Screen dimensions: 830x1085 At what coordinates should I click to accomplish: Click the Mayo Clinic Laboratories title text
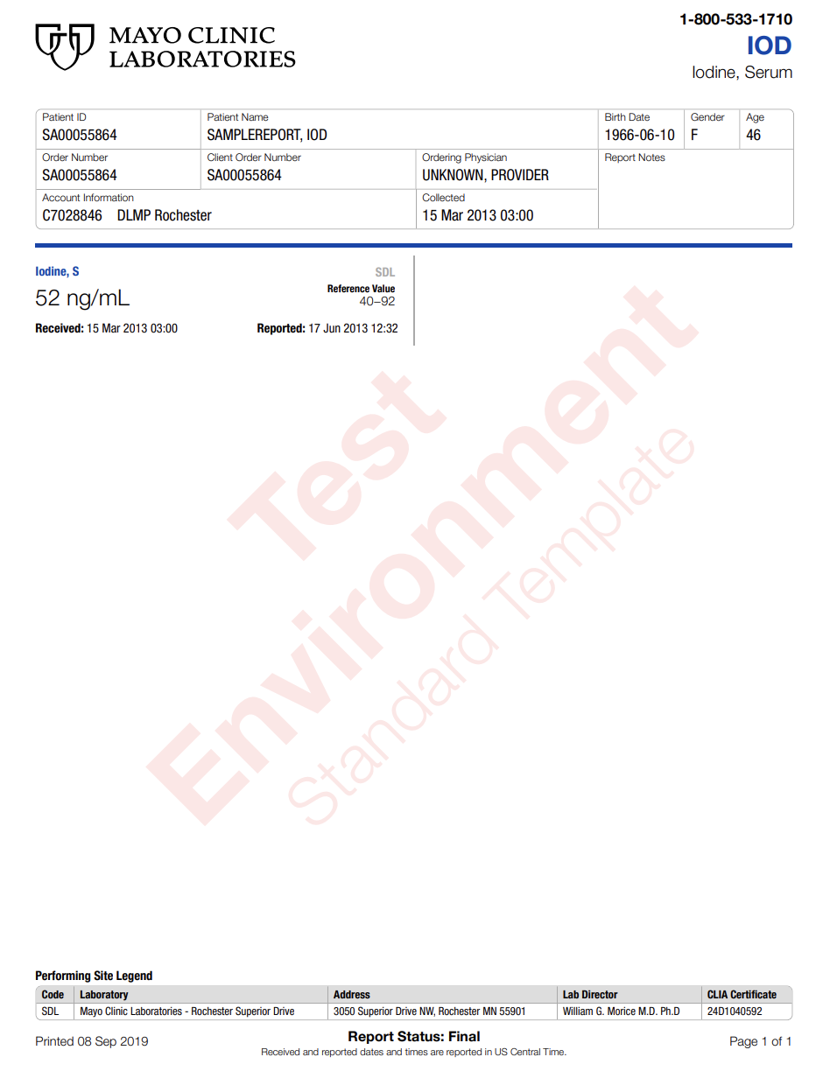click(x=201, y=47)
